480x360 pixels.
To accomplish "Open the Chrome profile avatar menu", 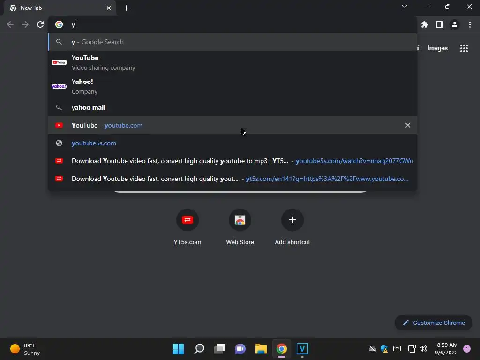I will [455, 24].
